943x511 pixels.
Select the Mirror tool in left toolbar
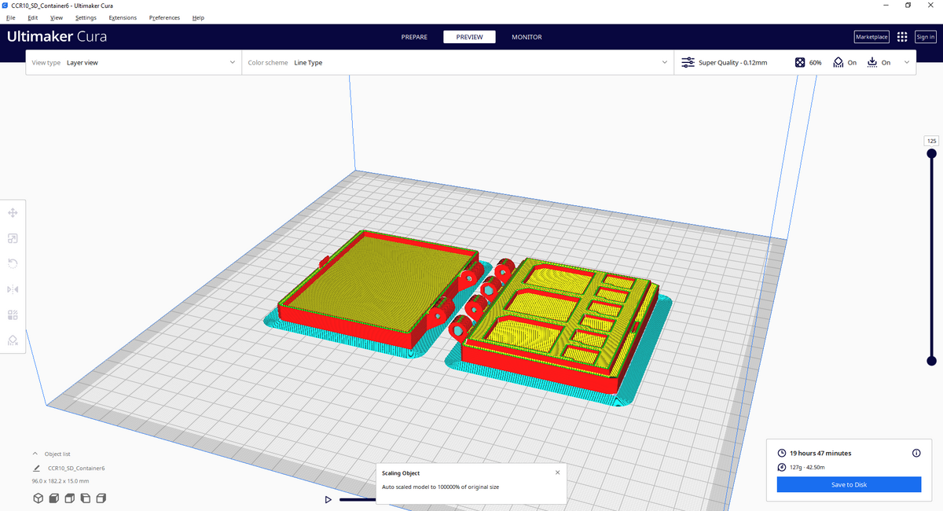click(13, 289)
